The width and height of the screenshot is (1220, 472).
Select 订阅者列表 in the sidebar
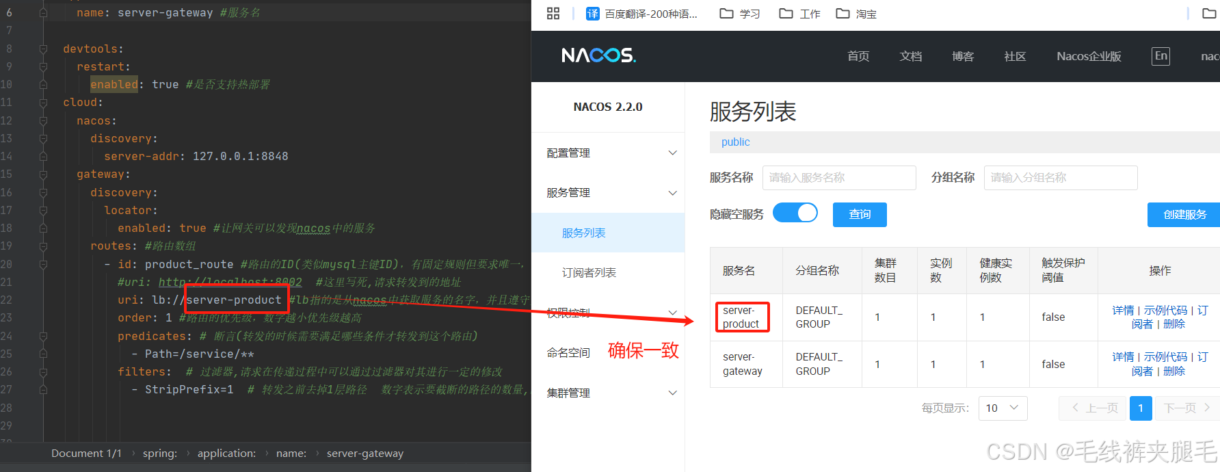tap(608, 272)
